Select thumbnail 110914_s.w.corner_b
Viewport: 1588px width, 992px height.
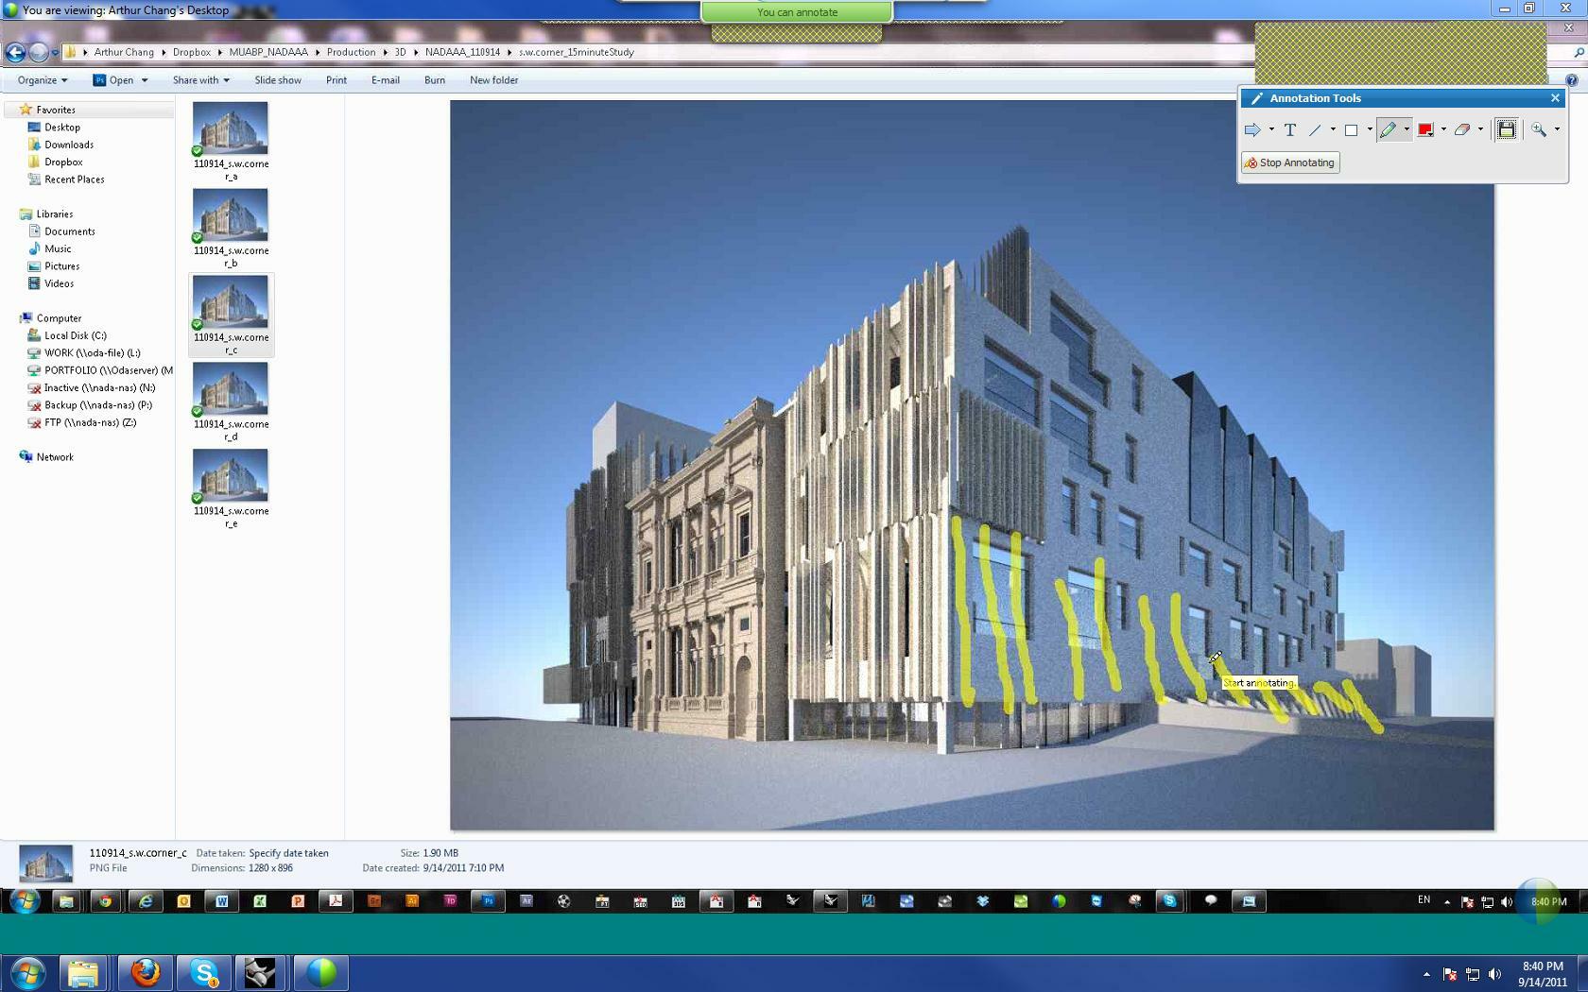click(x=231, y=229)
